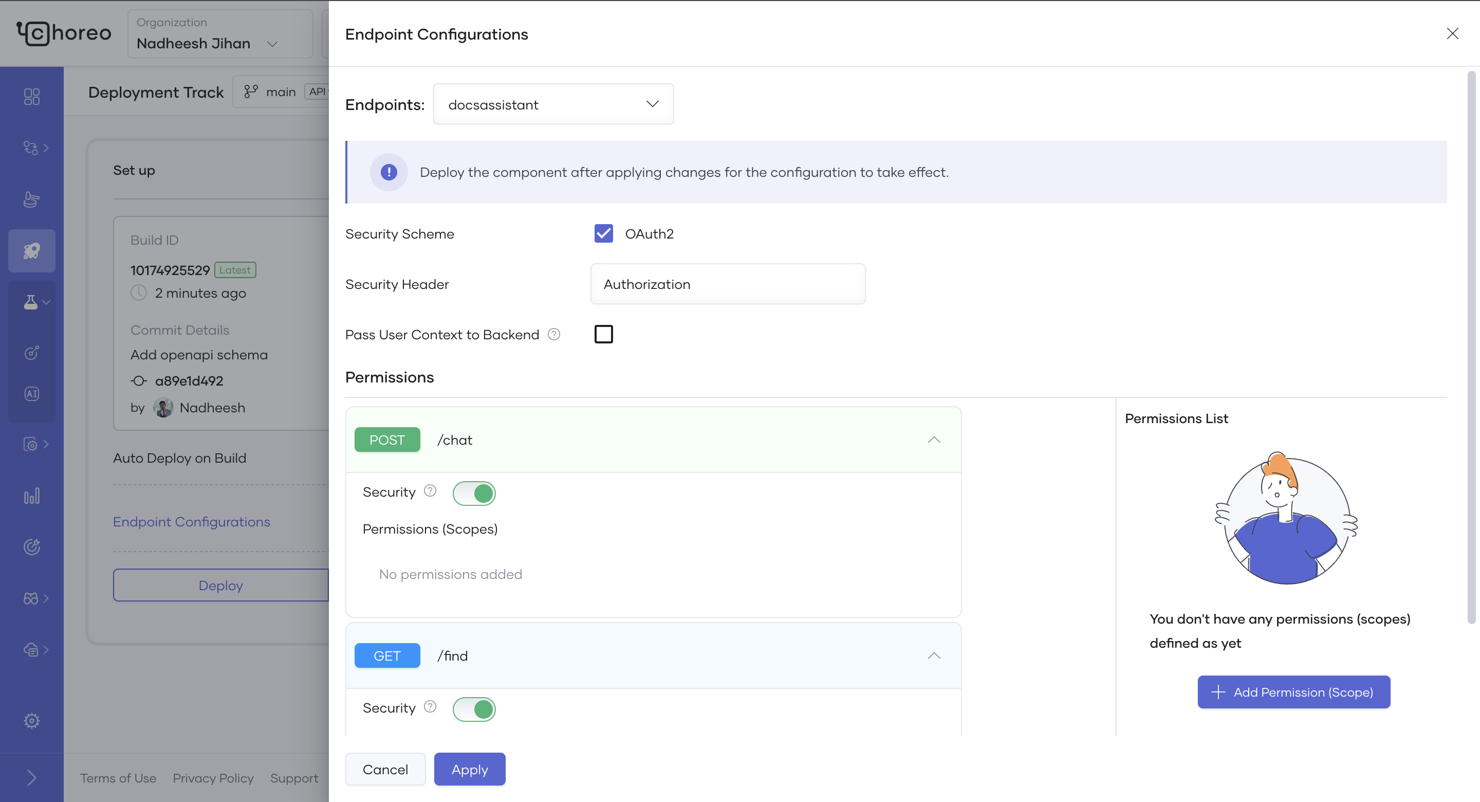This screenshot has height=802, width=1480.
Task: Open the Privacy Policy link
Action: (213, 778)
